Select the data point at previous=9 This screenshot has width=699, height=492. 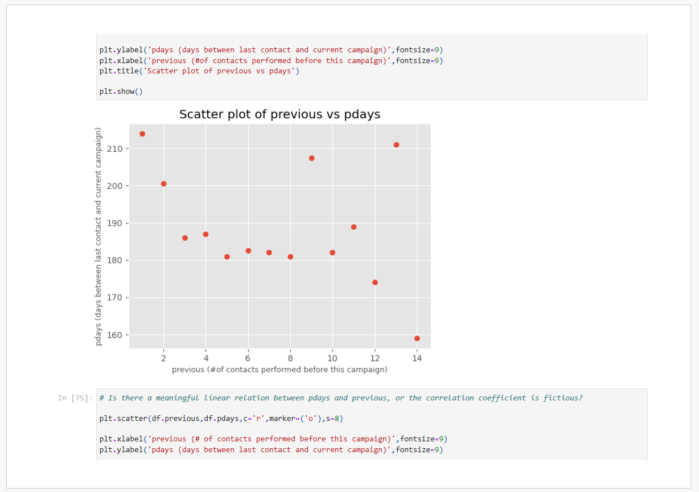pos(312,158)
